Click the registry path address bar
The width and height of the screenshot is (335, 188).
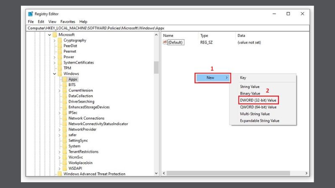point(167,28)
